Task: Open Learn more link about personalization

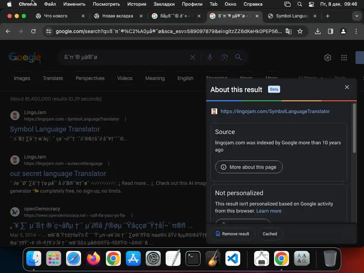Action: coord(269,211)
